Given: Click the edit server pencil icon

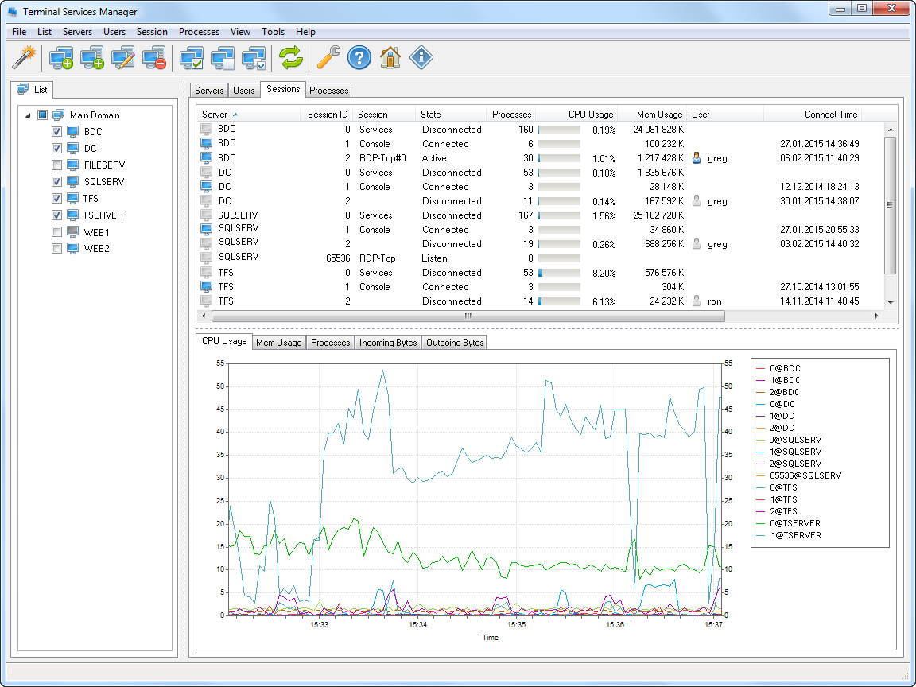Looking at the screenshot, I should pos(123,57).
